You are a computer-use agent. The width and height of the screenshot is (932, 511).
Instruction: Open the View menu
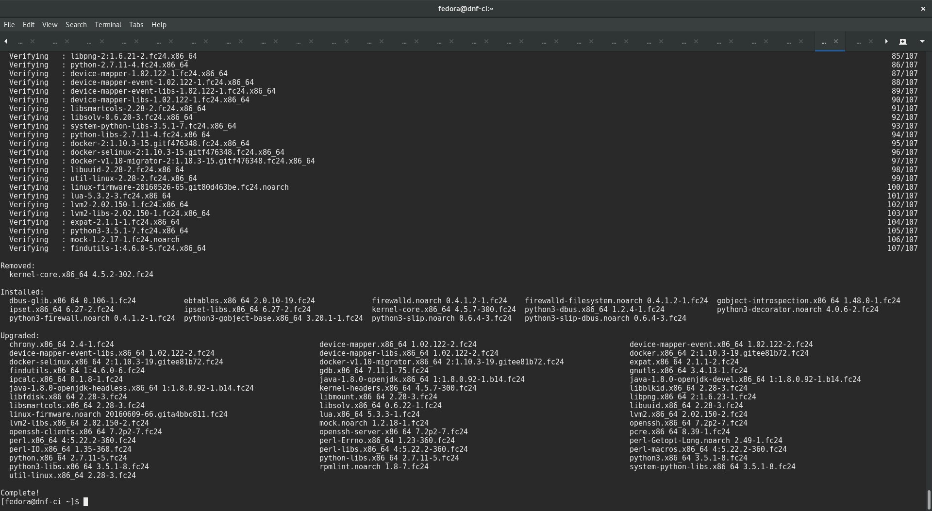[x=50, y=25]
